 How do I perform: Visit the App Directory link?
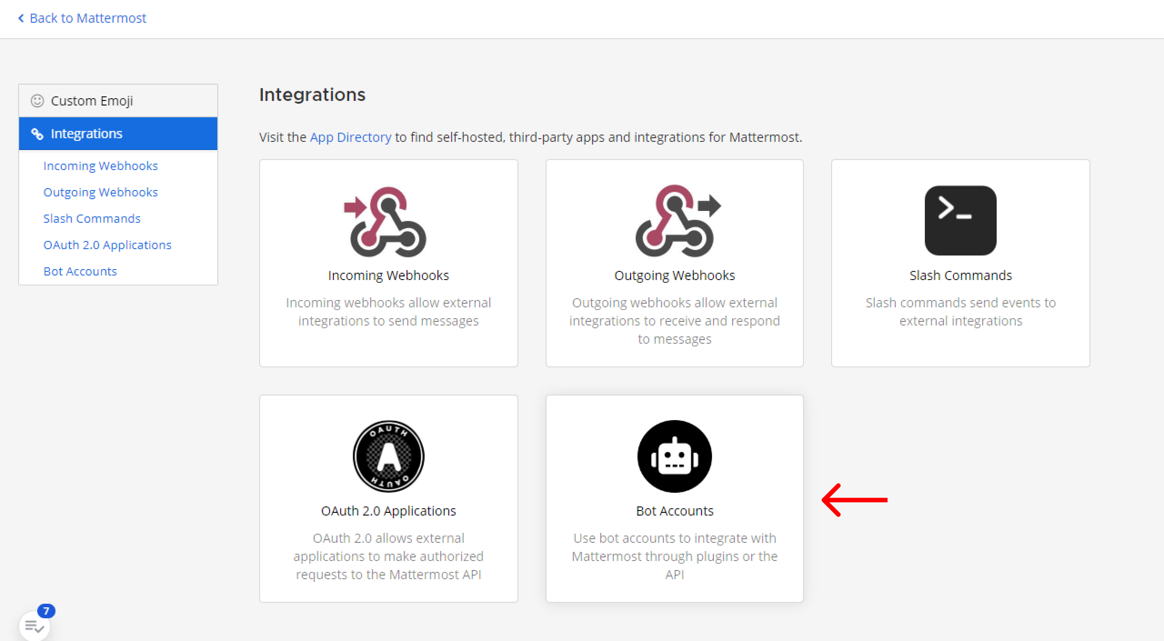(351, 137)
